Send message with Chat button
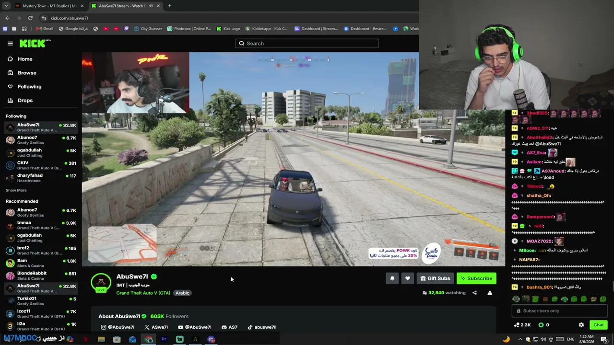This screenshot has height=345, width=614. tap(598, 325)
